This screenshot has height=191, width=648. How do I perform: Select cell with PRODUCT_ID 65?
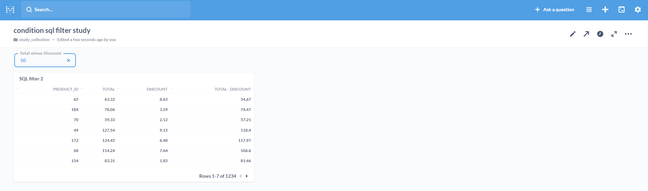pyautogui.click(x=76, y=99)
